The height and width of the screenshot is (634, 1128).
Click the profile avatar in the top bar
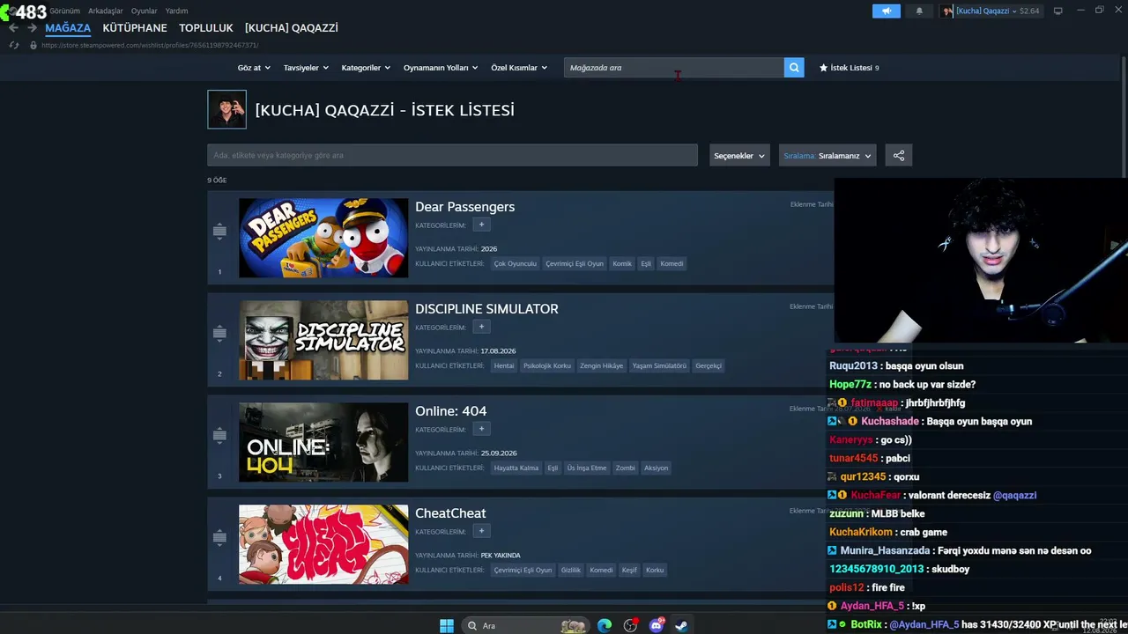click(x=947, y=11)
